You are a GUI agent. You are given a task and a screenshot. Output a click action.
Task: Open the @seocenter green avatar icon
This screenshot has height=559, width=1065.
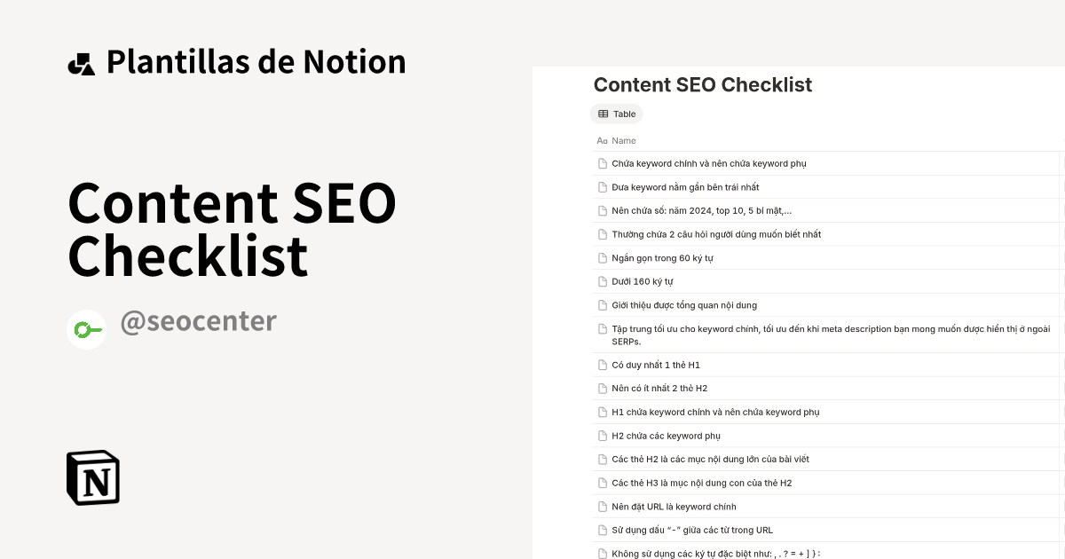click(86, 329)
